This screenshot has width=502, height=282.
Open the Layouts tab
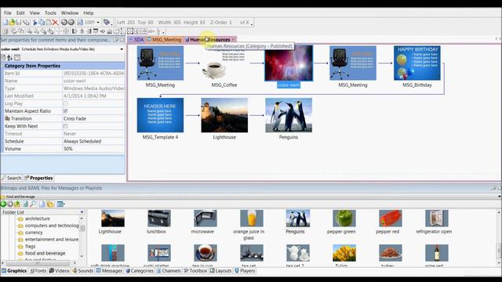pos(220,271)
